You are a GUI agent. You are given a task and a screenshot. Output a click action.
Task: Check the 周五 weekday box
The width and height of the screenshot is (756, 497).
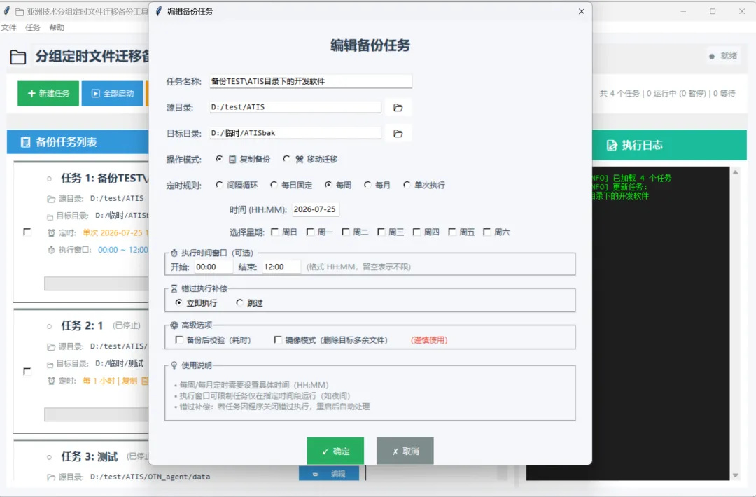451,232
